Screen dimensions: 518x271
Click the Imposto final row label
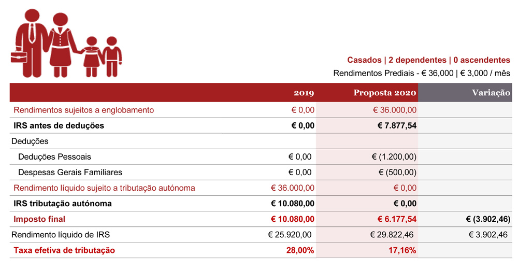(39, 219)
